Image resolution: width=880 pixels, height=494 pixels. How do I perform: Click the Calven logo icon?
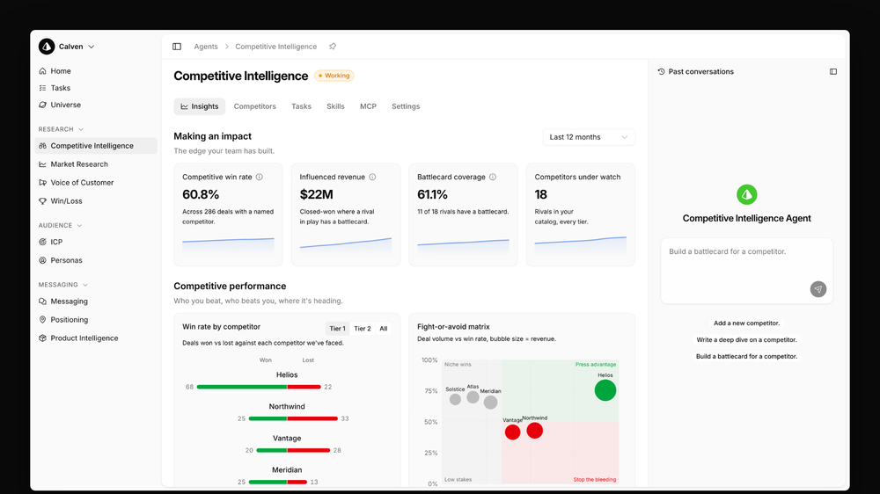click(47, 47)
